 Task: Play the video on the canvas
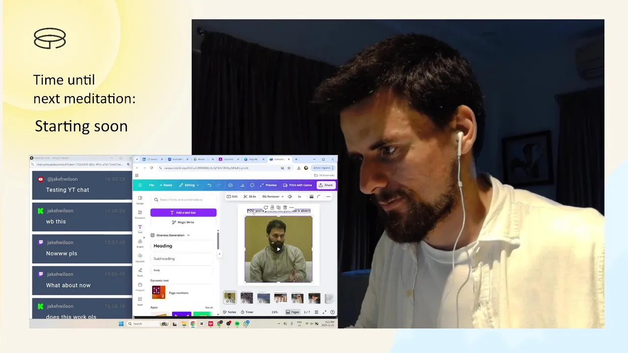tap(279, 249)
